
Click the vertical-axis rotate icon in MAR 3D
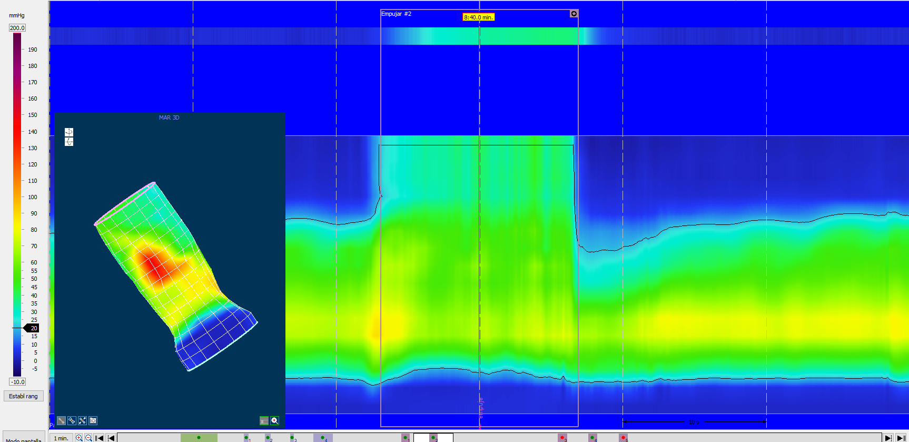click(69, 132)
